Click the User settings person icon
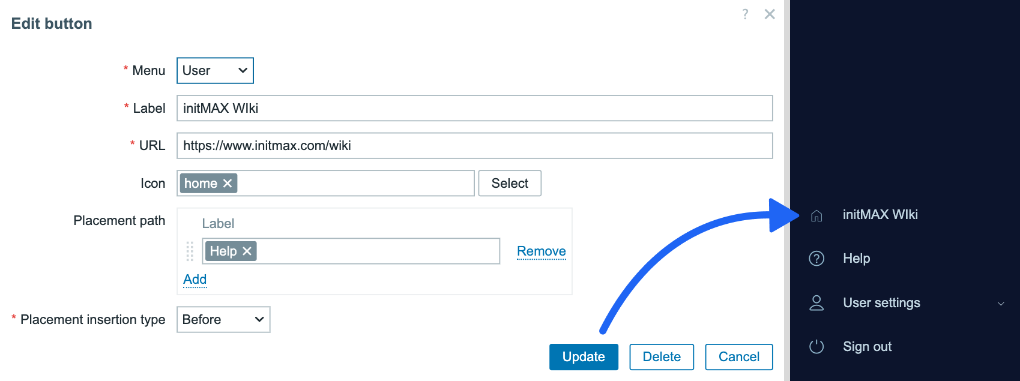Screen dimensions: 1020x381 816,303
